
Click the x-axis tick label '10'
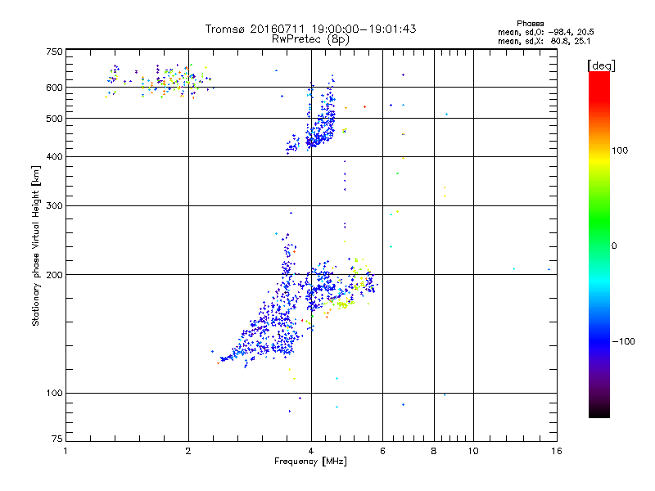pos(473,451)
